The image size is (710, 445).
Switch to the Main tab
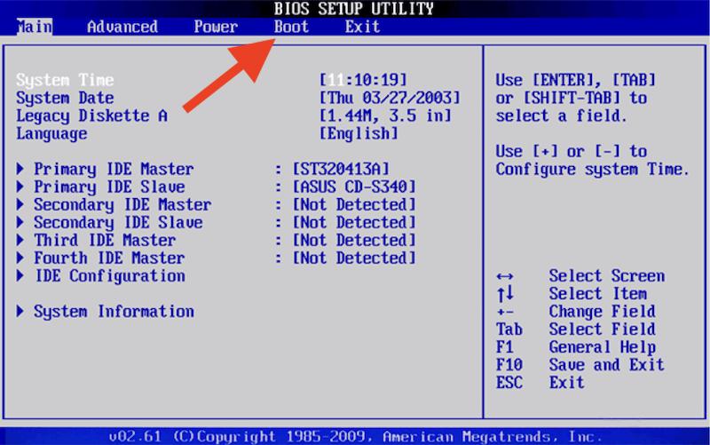coord(35,27)
